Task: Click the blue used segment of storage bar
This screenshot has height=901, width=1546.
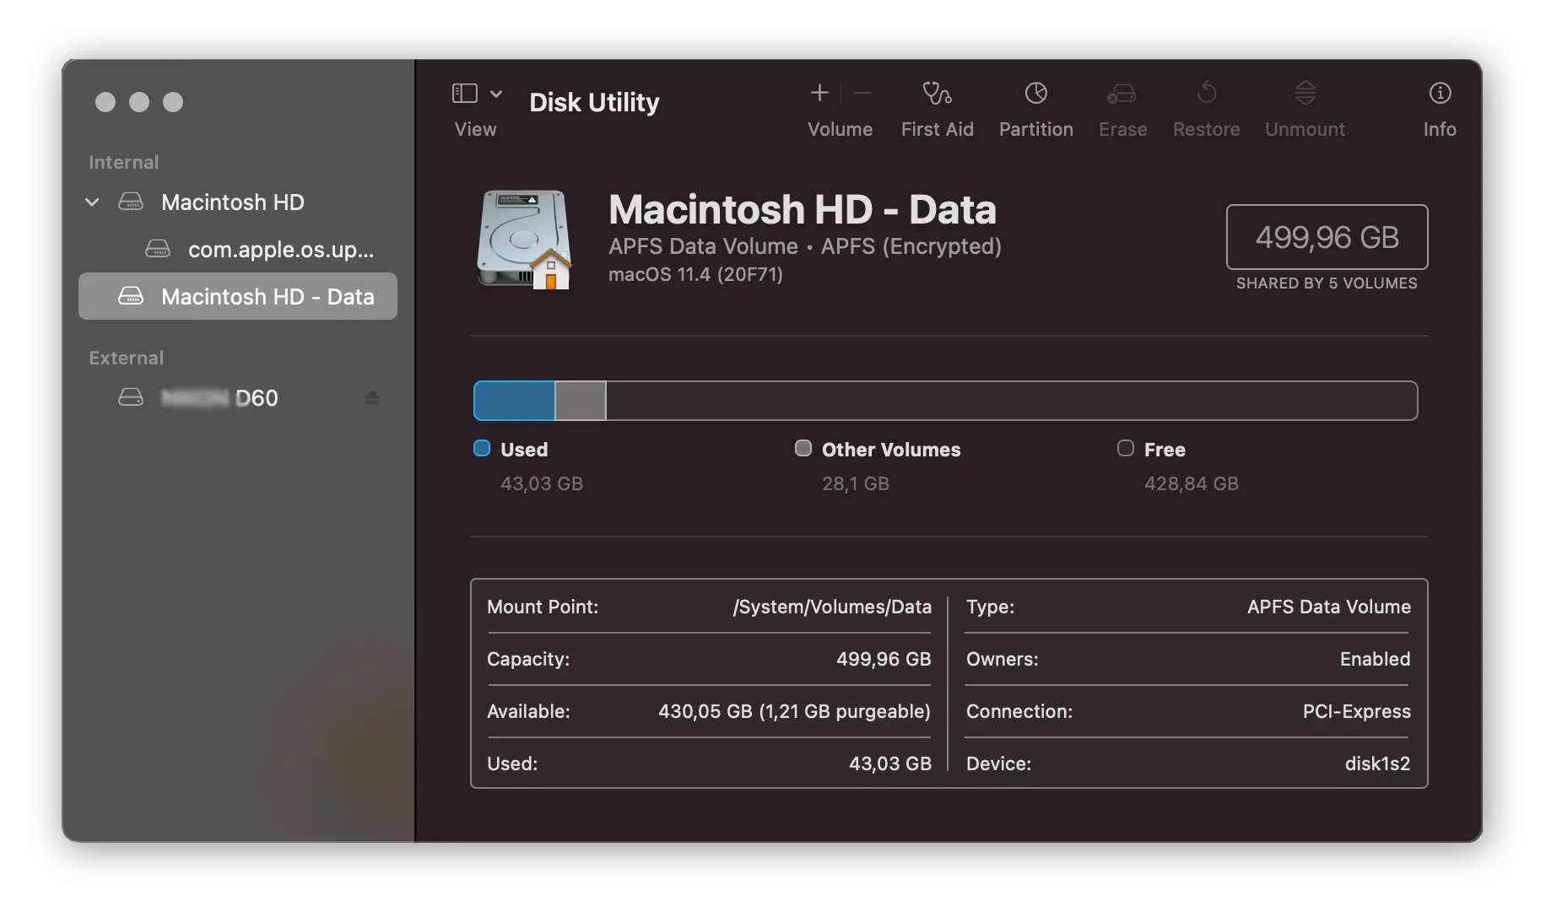Action: click(x=514, y=401)
